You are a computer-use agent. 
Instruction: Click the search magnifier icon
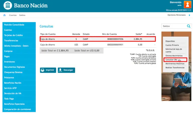coord(188,26)
